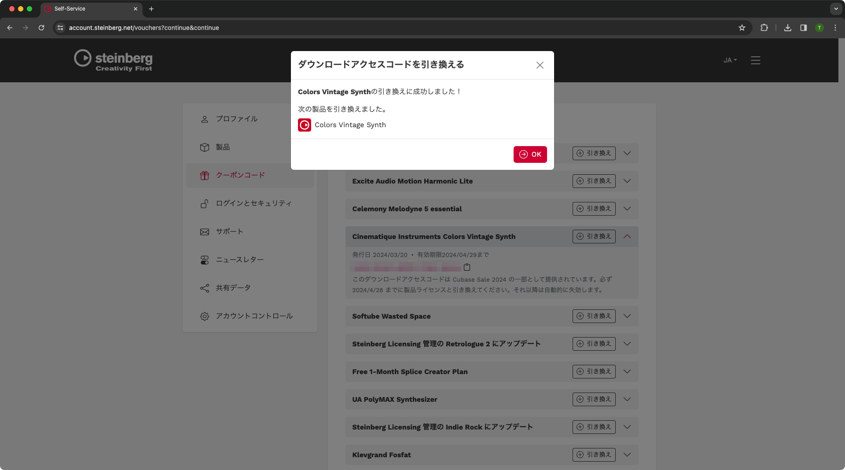The image size is (845, 470).
Task: Confirm the redemption with the OK button
Action: click(530, 154)
